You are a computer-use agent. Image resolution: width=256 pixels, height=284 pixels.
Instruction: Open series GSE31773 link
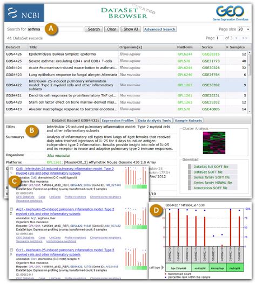click(211, 61)
